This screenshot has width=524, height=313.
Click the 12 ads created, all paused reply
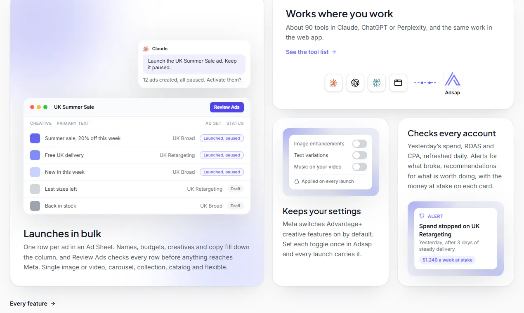point(192,80)
